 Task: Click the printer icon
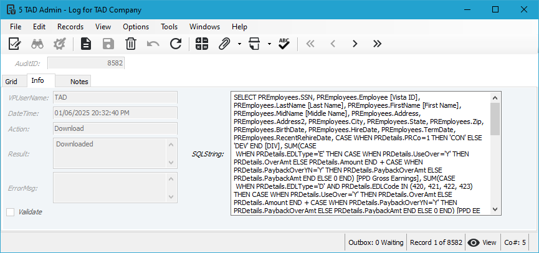click(254, 44)
